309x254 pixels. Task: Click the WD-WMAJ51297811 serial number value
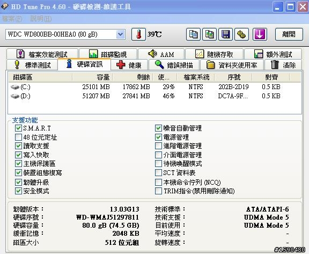pos(108,217)
